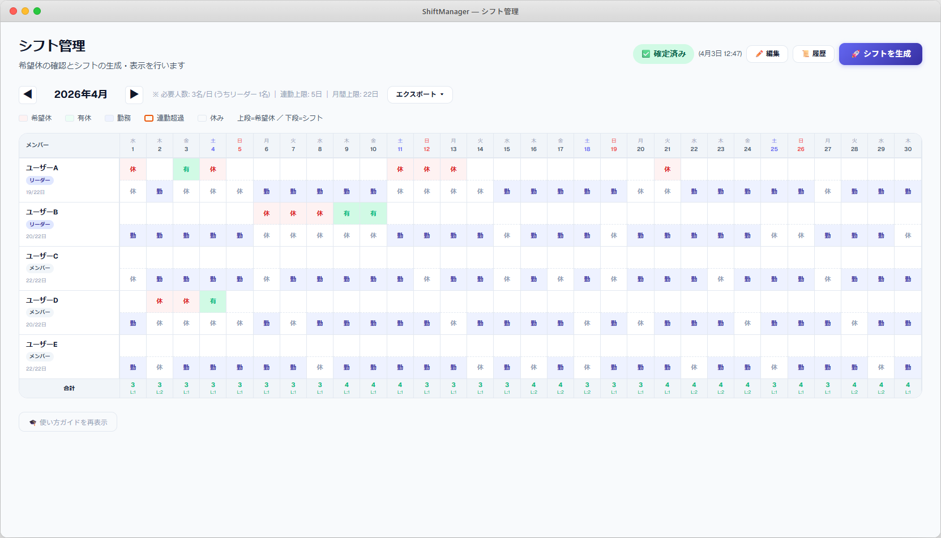Click ユーザーE shift cell on day 1

pyautogui.click(x=133, y=368)
